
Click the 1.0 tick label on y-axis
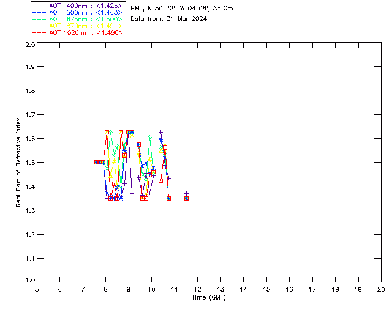pyautogui.click(x=29, y=281)
